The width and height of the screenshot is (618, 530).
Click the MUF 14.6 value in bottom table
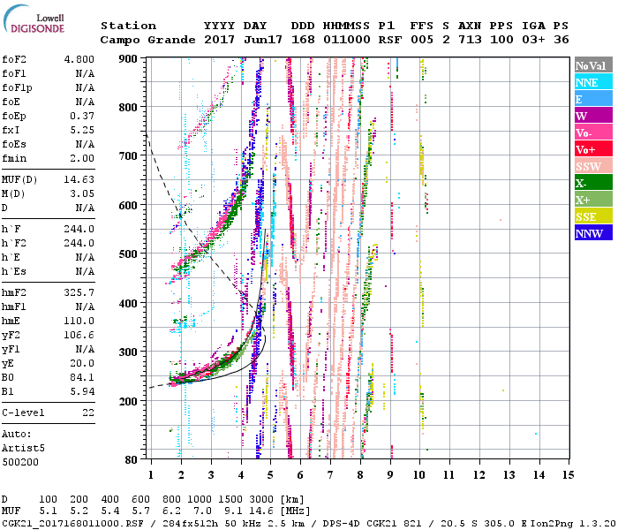(x=261, y=511)
